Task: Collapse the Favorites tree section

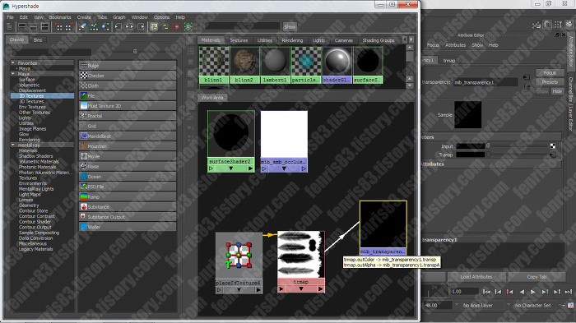Action: pyautogui.click(x=13, y=62)
